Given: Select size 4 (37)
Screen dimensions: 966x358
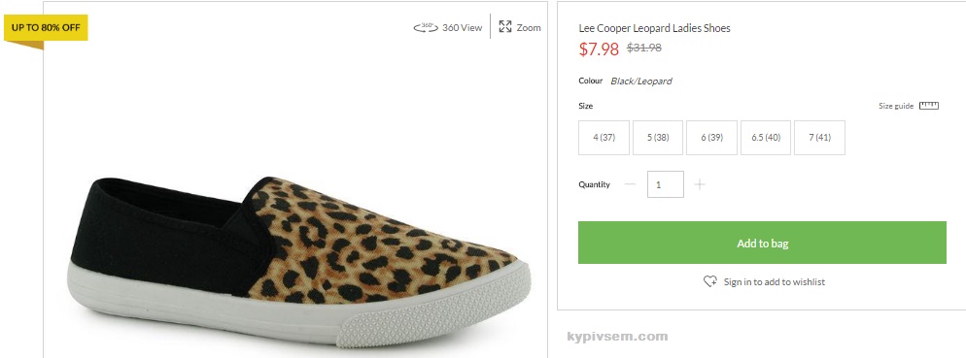Looking at the screenshot, I should 604,138.
